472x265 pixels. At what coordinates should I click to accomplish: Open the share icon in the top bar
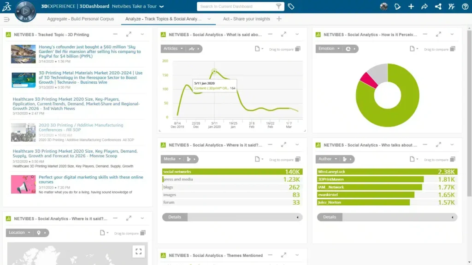(437, 6)
